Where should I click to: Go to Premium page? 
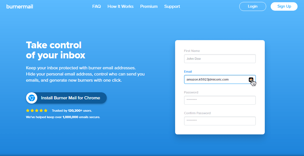(x=149, y=6)
